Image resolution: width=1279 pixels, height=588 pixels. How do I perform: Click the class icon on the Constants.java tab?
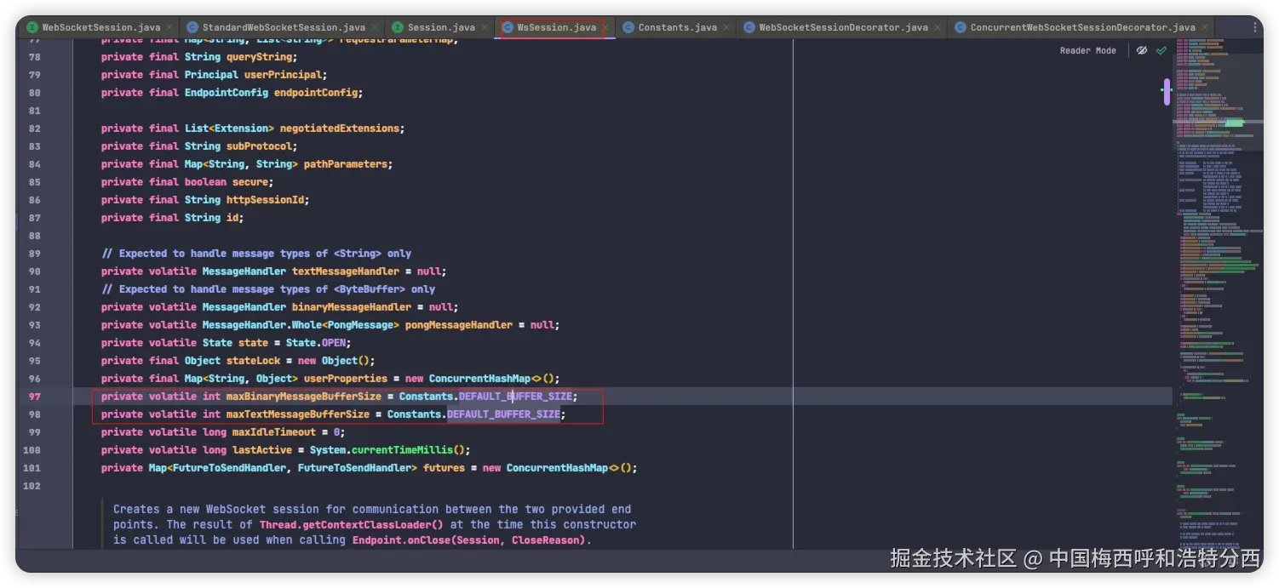coord(628,27)
